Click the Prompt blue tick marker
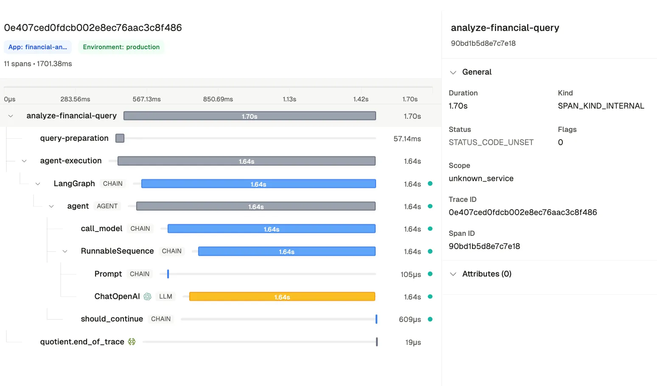657x386 pixels. pos(168,274)
